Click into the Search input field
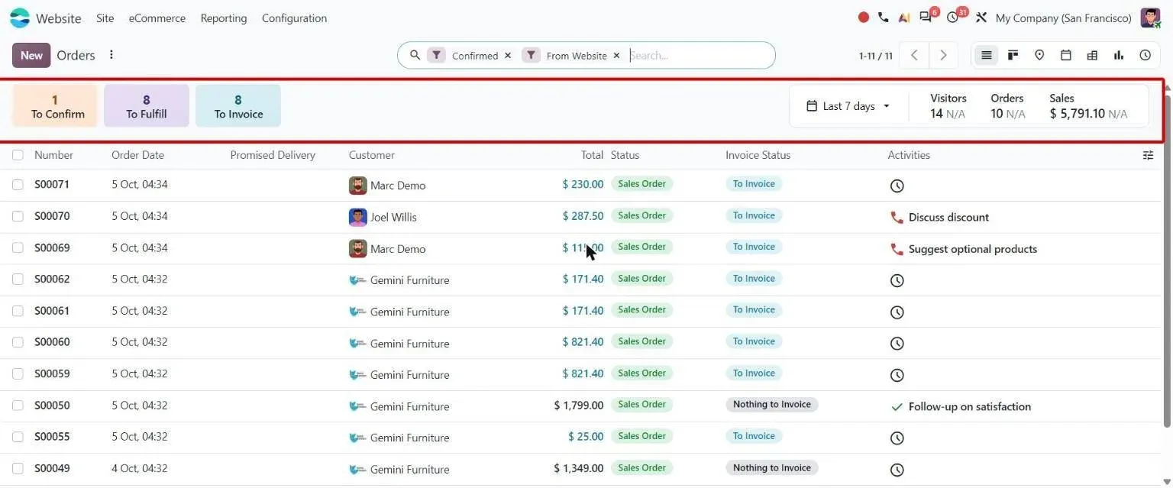The height and width of the screenshot is (488, 1173). pyautogui.click(x=699, y=55)
